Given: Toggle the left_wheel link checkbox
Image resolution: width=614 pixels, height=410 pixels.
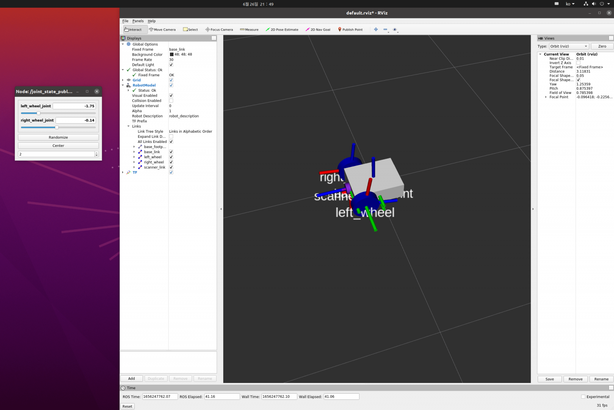Looking at the screenshot, I should (171, 157).
